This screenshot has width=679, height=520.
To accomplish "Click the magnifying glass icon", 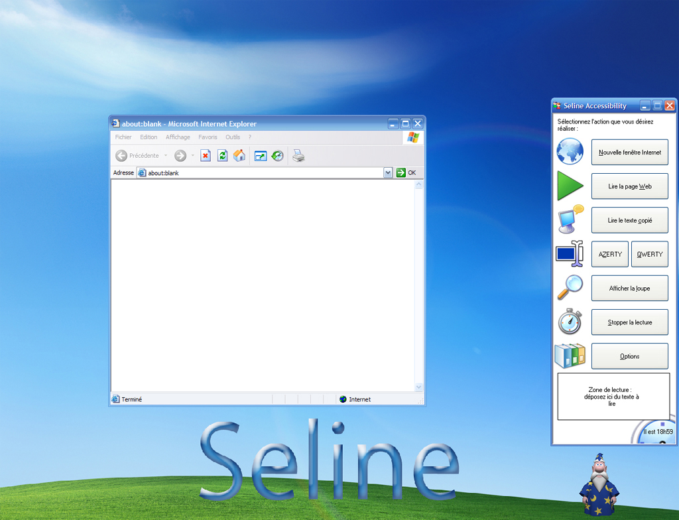I will (x=569, y=288).
